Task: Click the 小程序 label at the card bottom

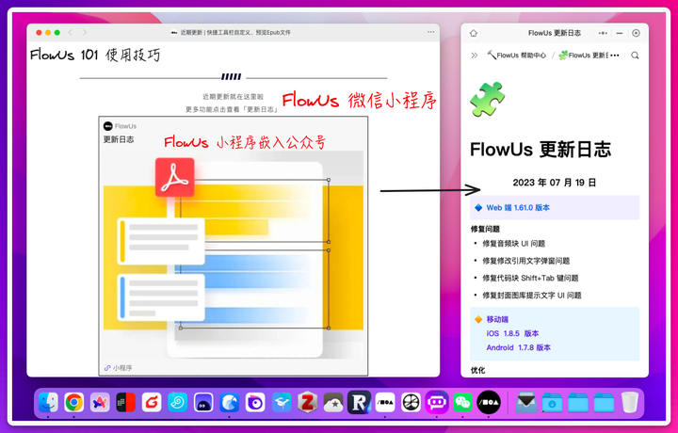Action: [122, 368]
